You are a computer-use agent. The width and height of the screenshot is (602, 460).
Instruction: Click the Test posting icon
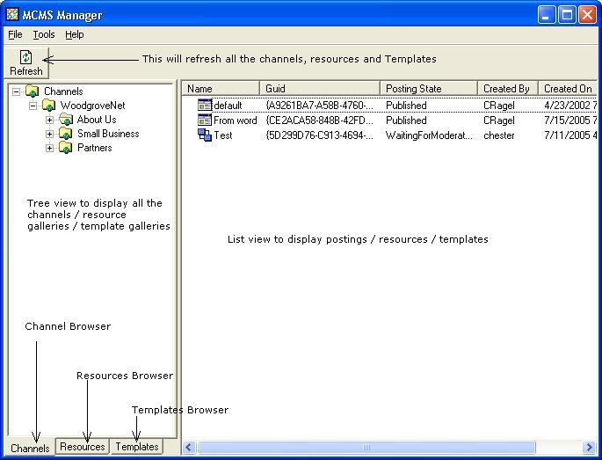tap(205, 135)
